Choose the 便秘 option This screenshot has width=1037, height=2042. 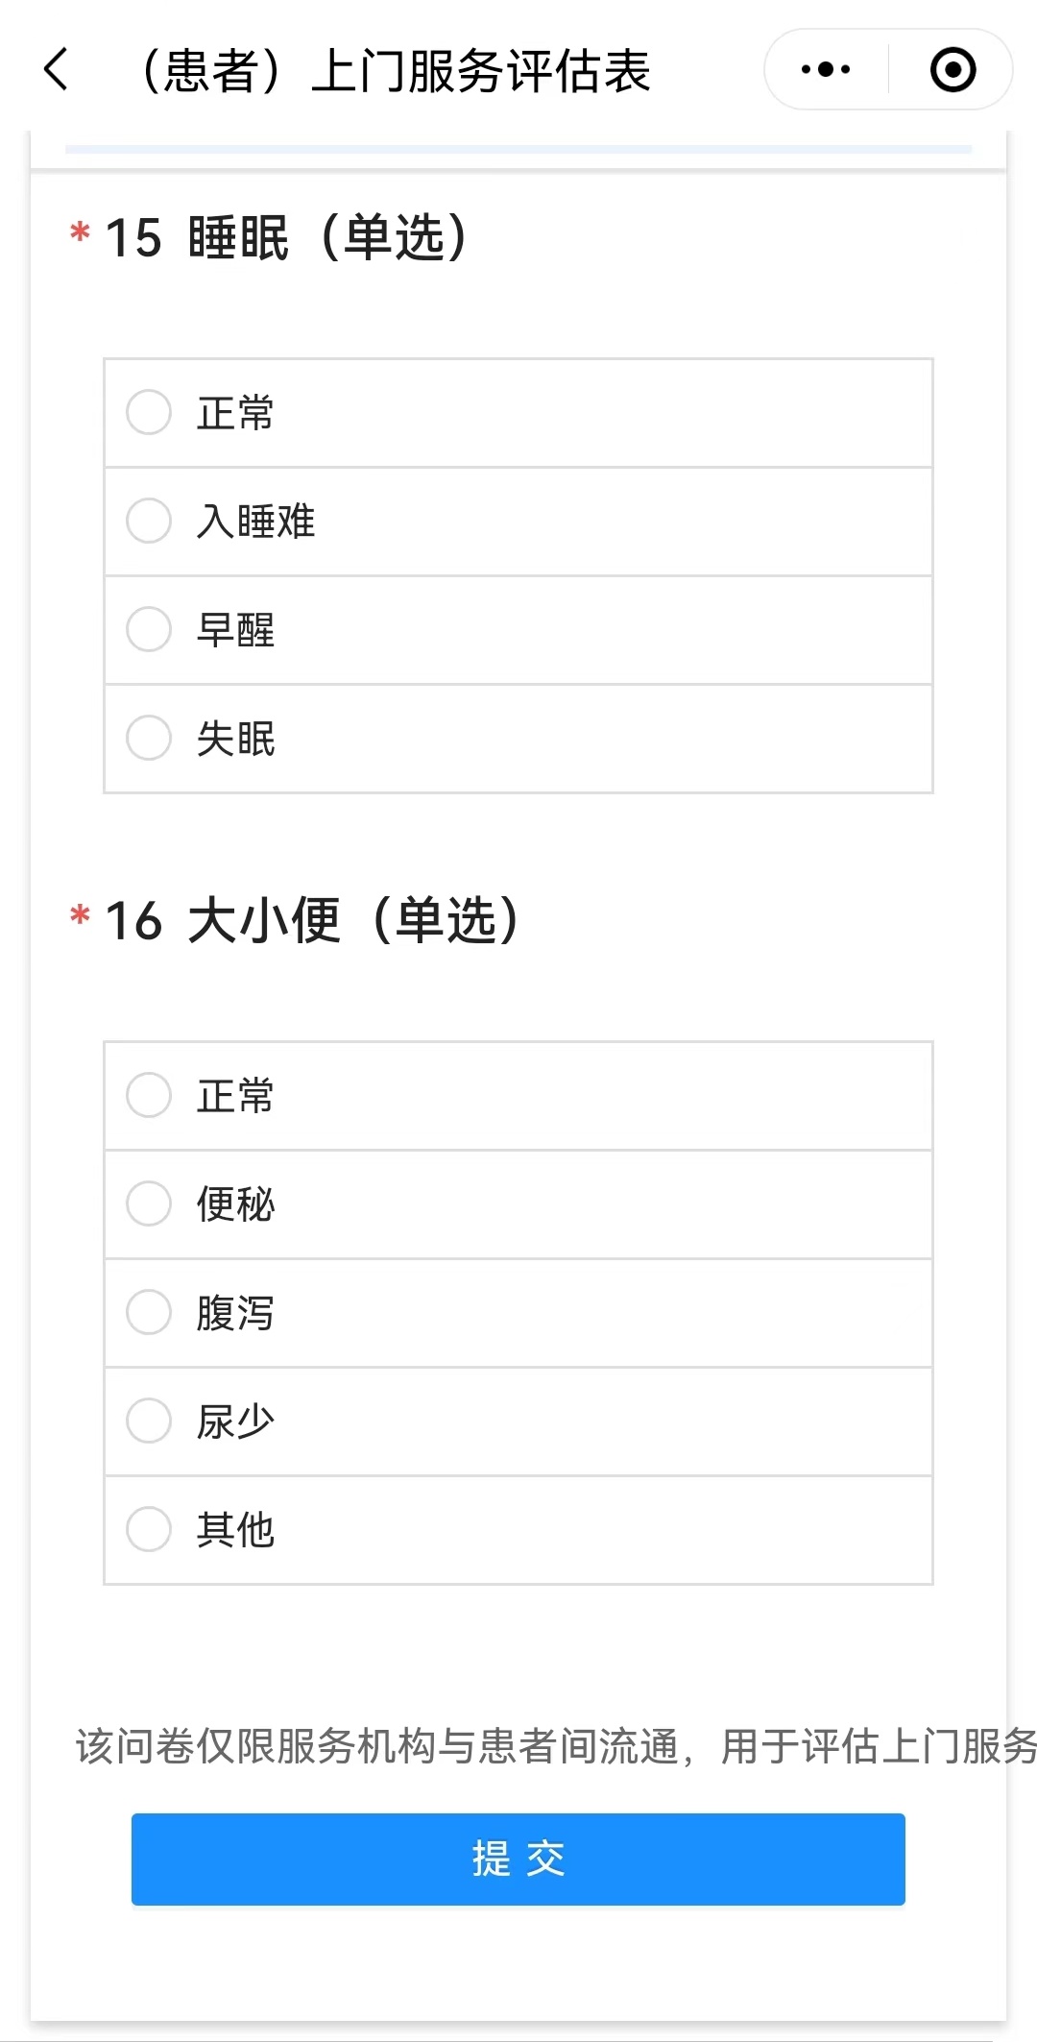tap(149, 1204)
